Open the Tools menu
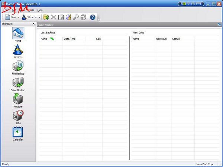The width and height of the screenshot is (223, 167). point(31,10)
